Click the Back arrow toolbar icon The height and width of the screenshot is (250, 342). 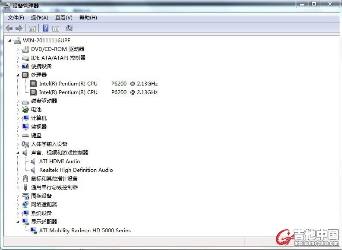click(x=9, y=28)
